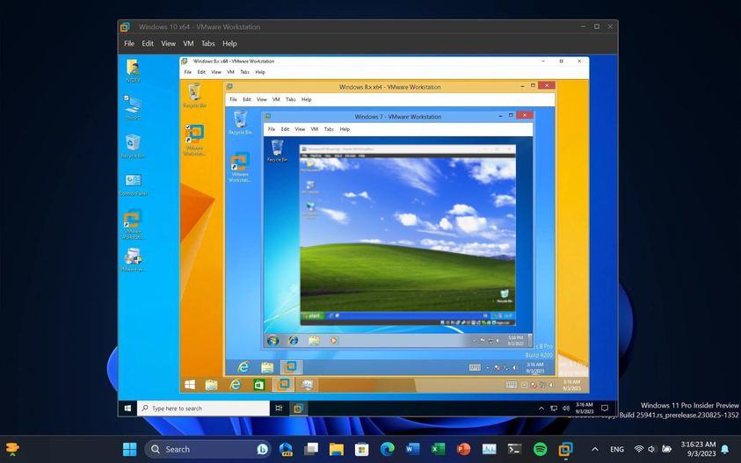Open Word on the Windows 11 taskbar
The width and height of the screenshot is (741, 463).
(x=412, y=449)
